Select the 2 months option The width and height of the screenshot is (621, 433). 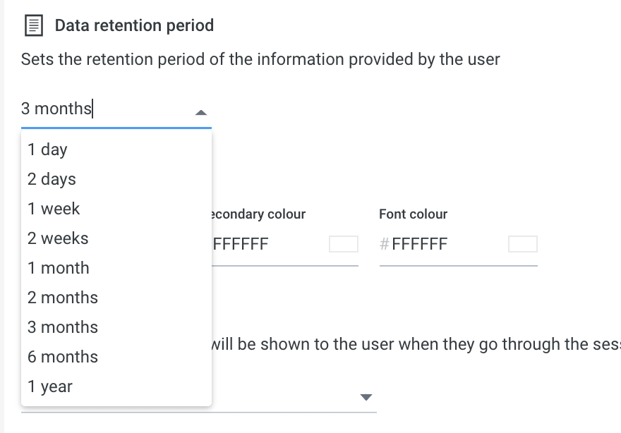(x=116, y=298)
